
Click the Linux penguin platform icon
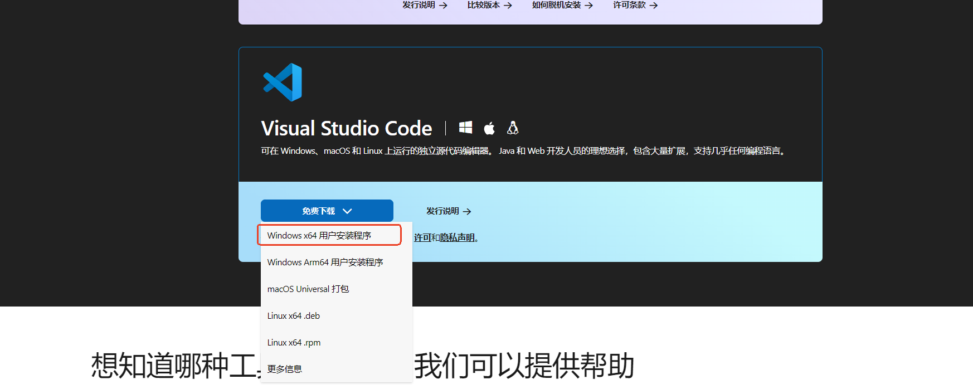pyautogui.click(x=513, y=128)
